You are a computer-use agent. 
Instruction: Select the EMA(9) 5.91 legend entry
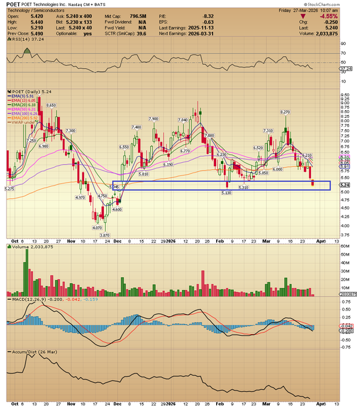click(21, 96)
